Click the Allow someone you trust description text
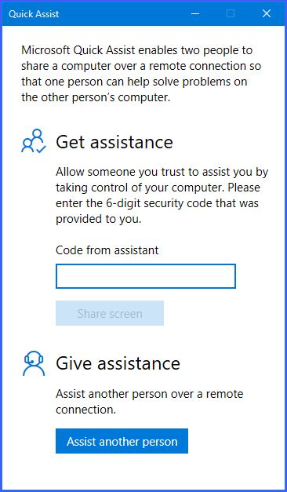Image resolution: width=287 pixels, height=492 pixels. (162, 195)
